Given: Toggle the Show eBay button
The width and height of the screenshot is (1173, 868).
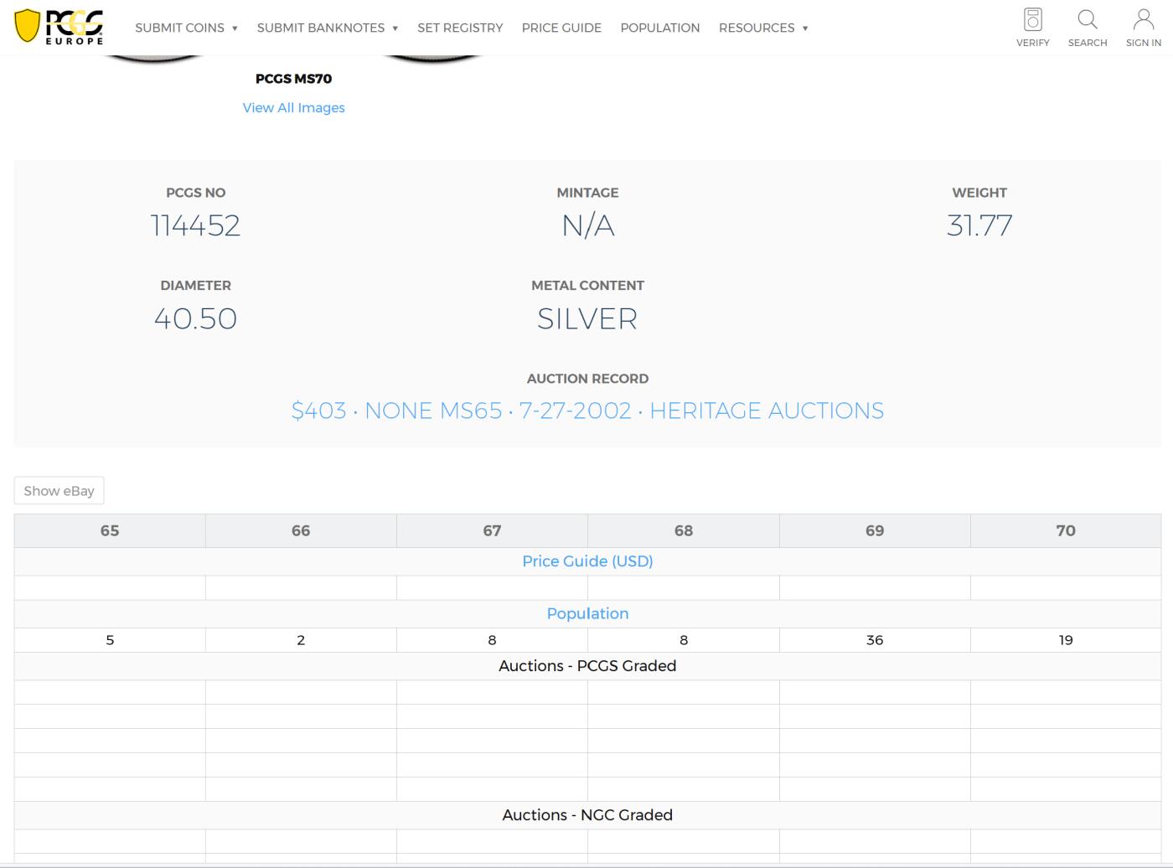Looking at the screenshot, I should (59, 491).
